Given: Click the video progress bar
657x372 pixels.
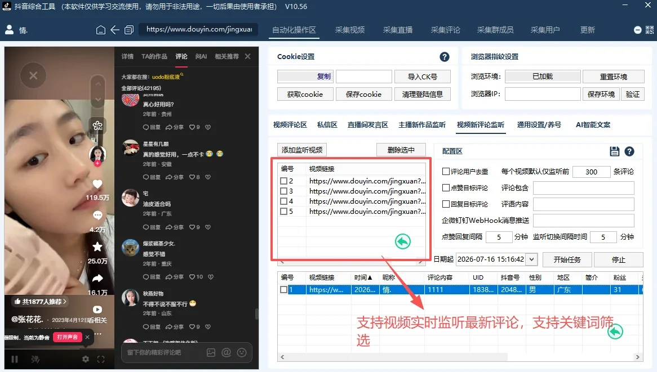Looking at the screenshot, I should (59, 348).
